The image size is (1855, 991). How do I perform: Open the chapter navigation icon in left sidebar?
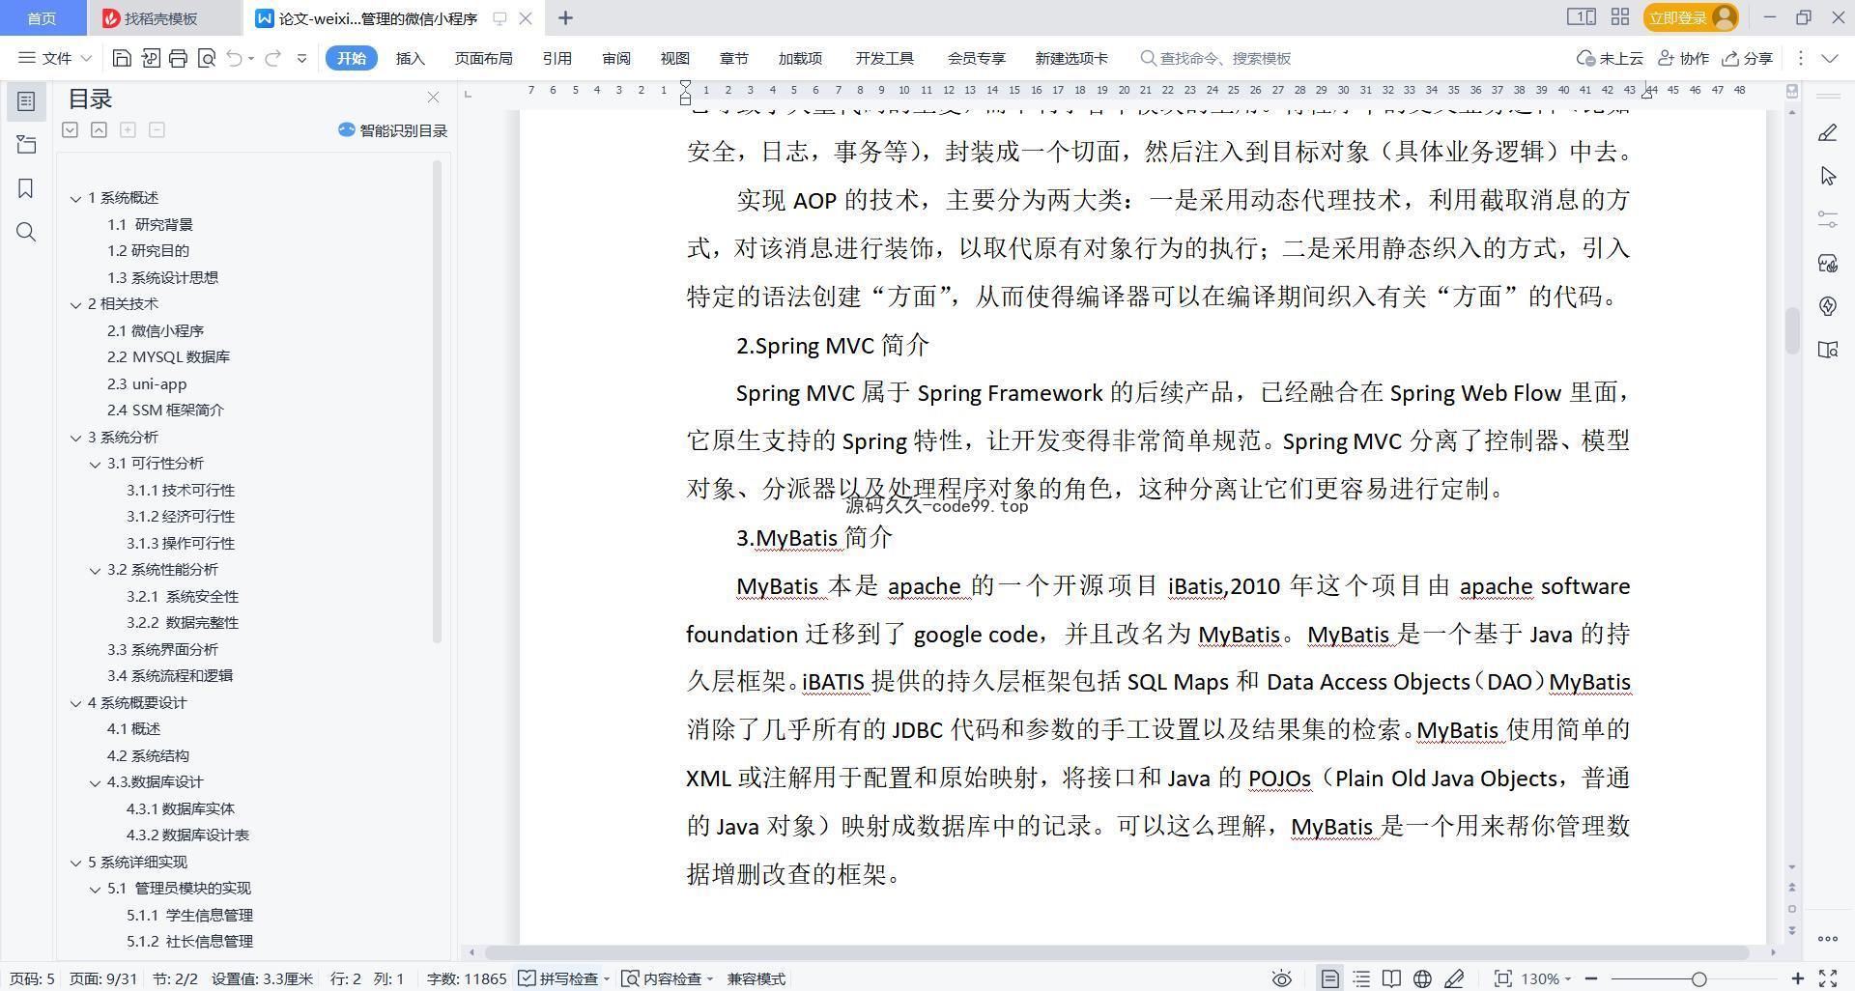point(26,145)
